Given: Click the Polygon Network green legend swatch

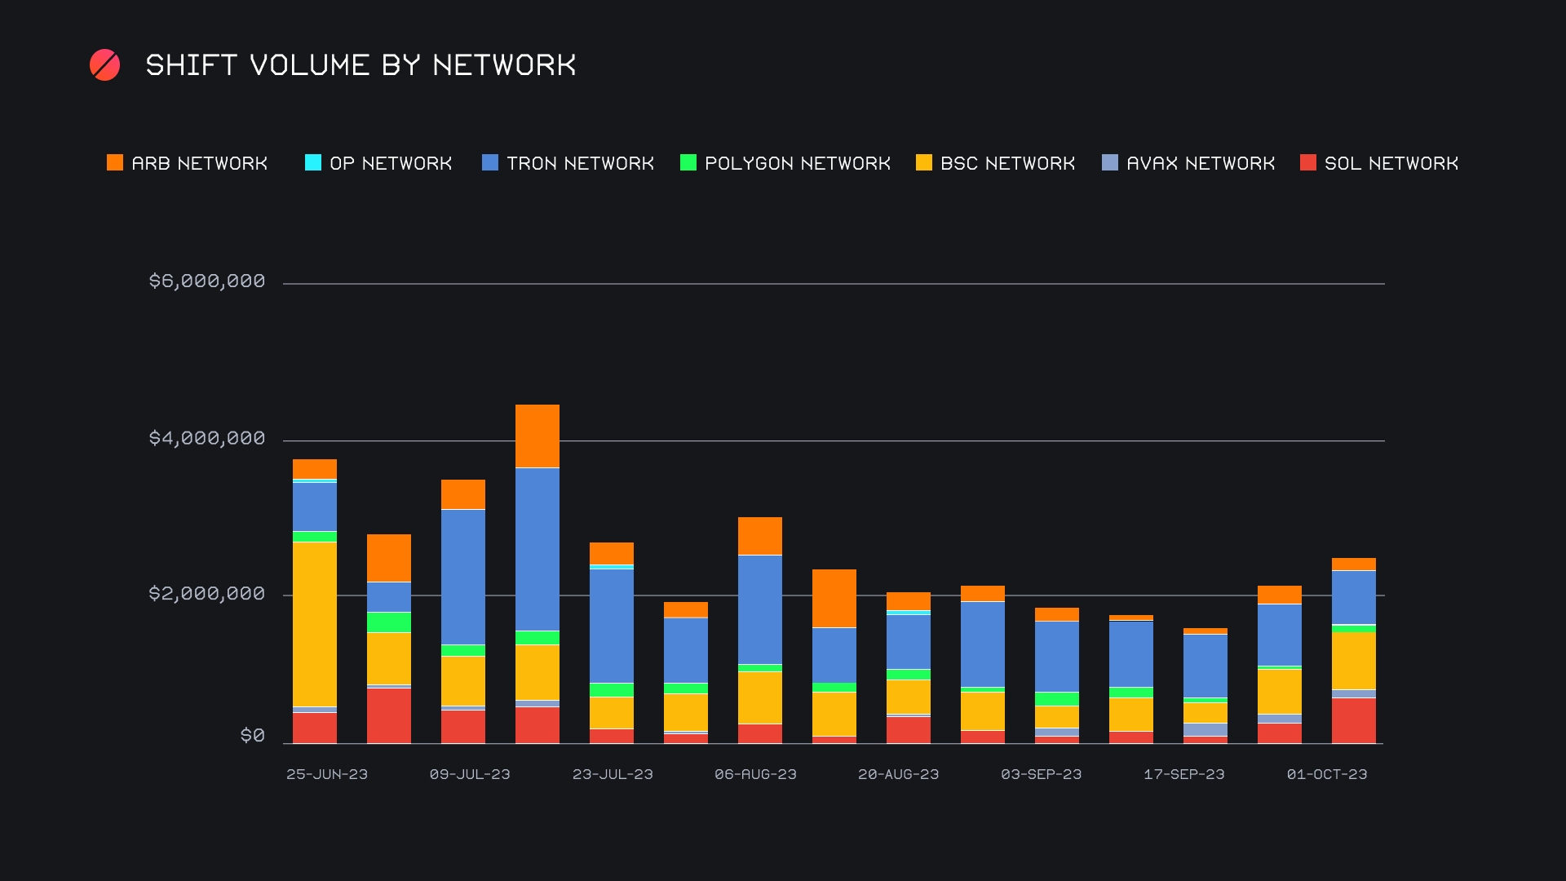Looking at the screenshot, I should click(x=688, y=163).
